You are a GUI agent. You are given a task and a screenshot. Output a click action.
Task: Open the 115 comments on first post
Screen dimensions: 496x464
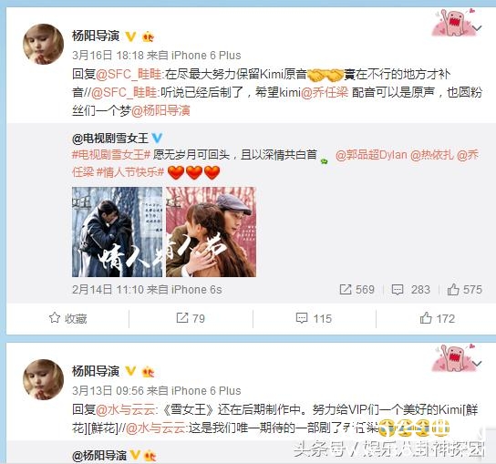coord(314,318)
